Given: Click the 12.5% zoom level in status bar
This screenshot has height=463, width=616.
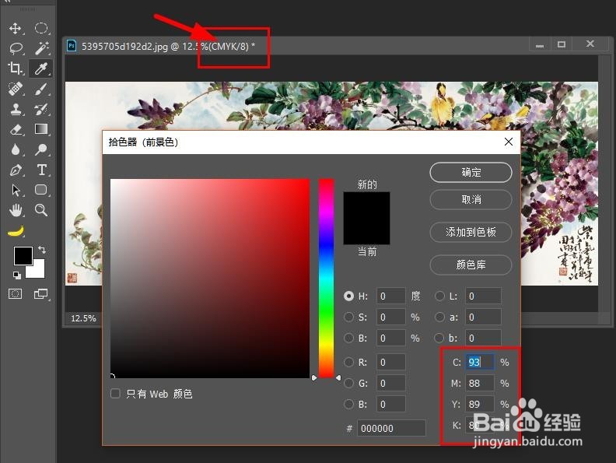Looking at the screenshot, I should pyautogui.click(x=83, y=318).
